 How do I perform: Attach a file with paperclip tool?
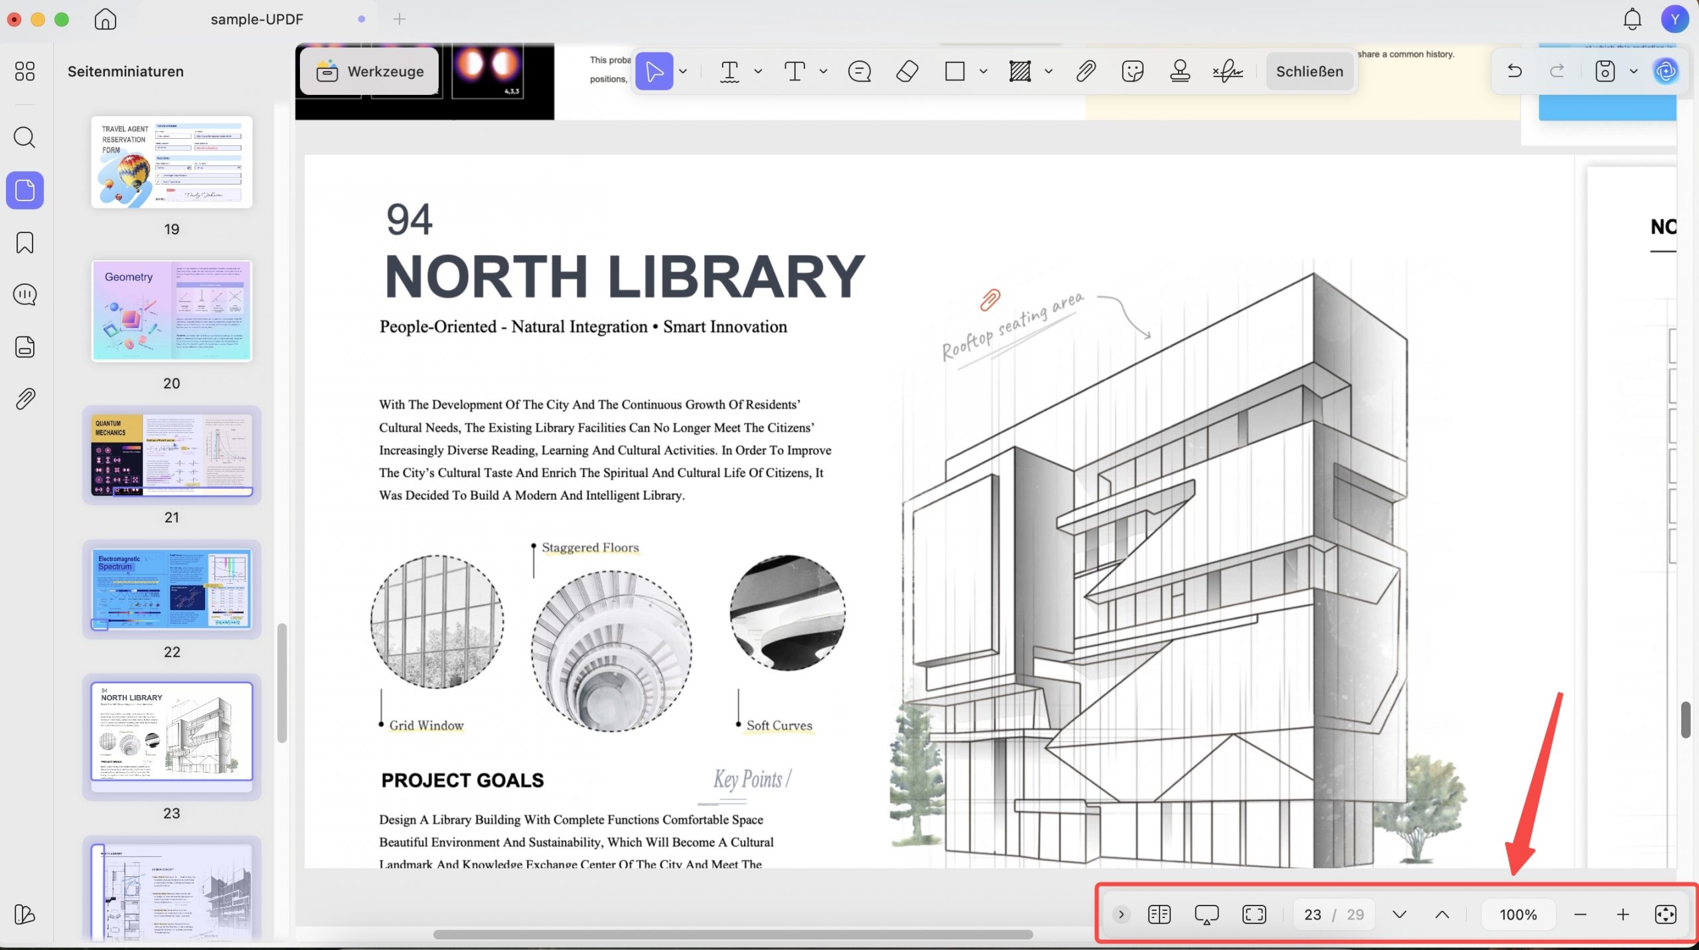(1085, 71)
